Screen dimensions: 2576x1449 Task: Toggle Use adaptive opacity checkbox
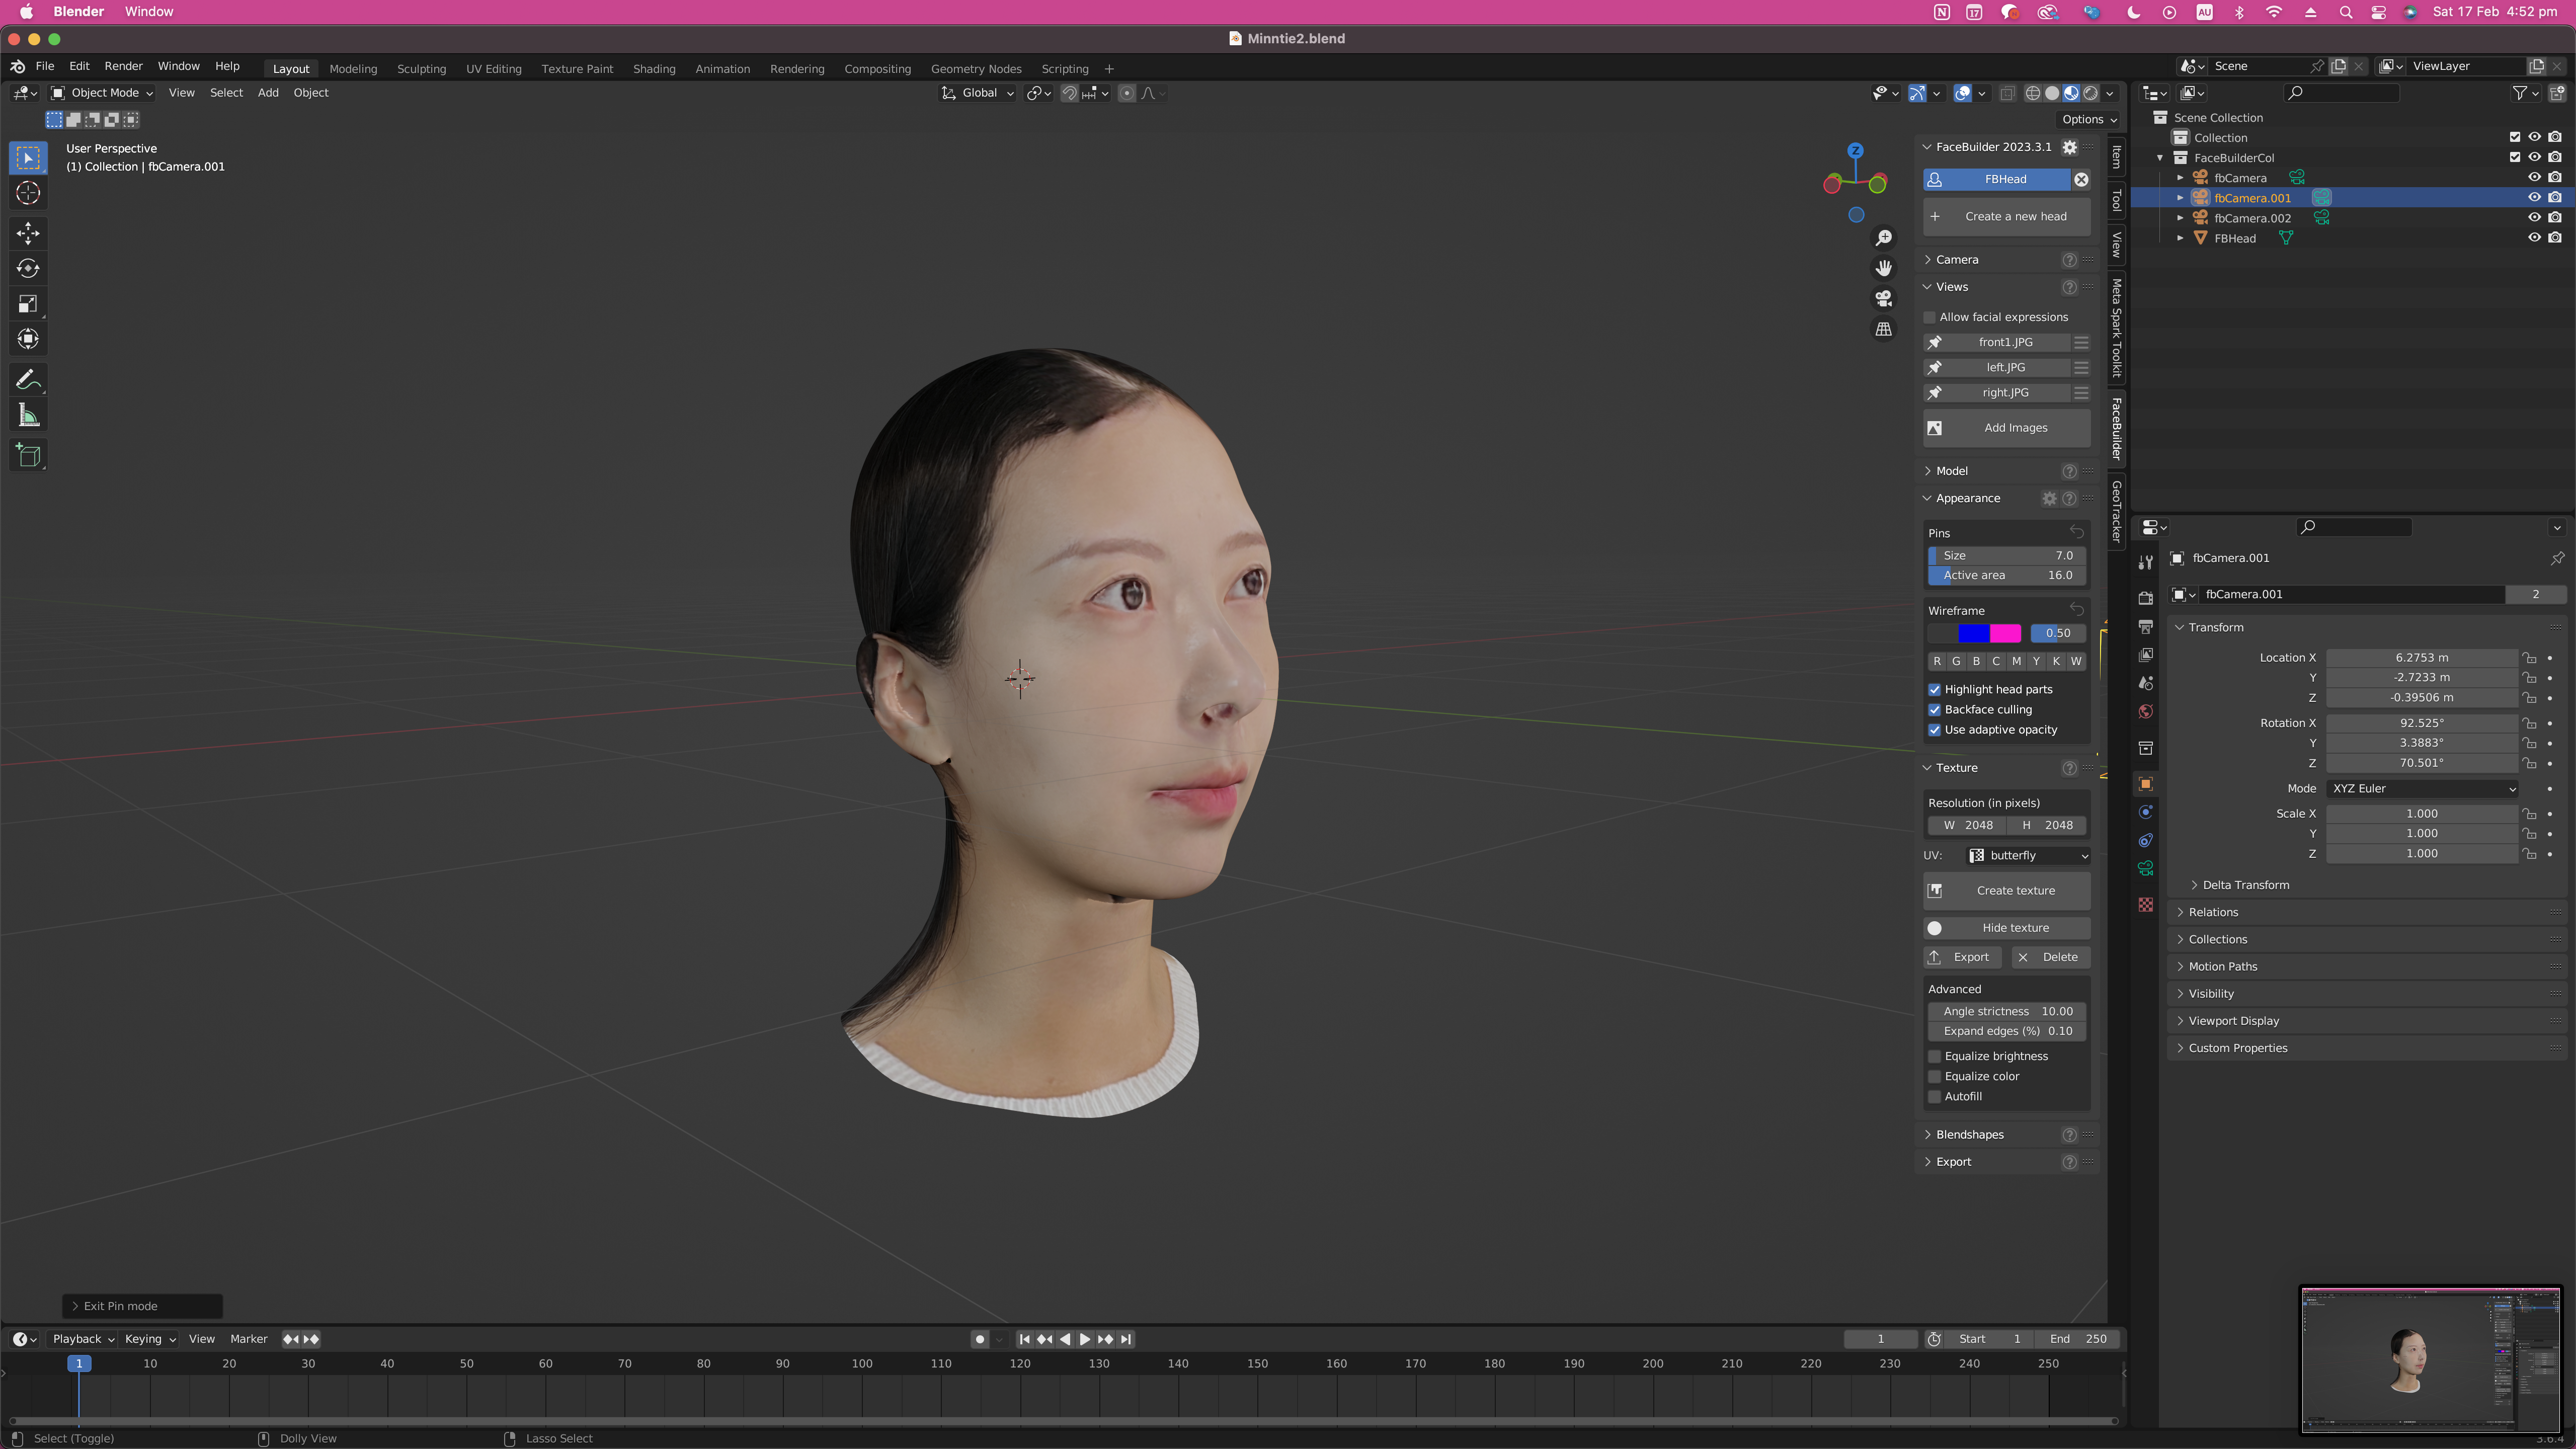click(x=1934, y=730)
